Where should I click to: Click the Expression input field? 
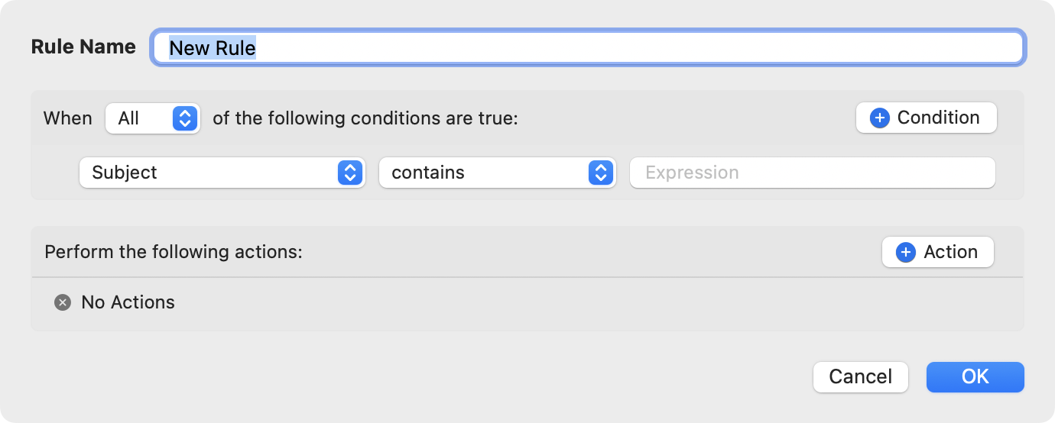click(812, 173)
